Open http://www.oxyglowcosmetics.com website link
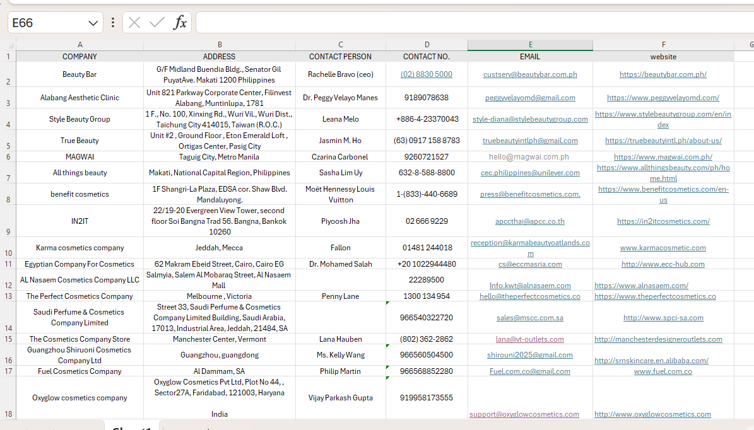The height and width of the screenshot is (430, 754). [652, 414]
